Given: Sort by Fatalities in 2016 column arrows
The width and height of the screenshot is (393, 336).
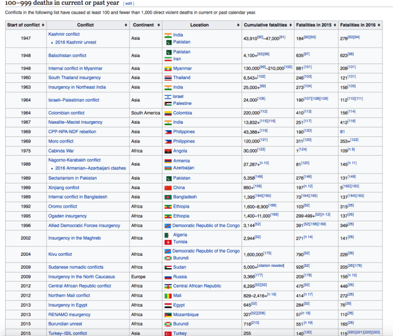Looking at the screenshot, I should click(x=379, y=25).
